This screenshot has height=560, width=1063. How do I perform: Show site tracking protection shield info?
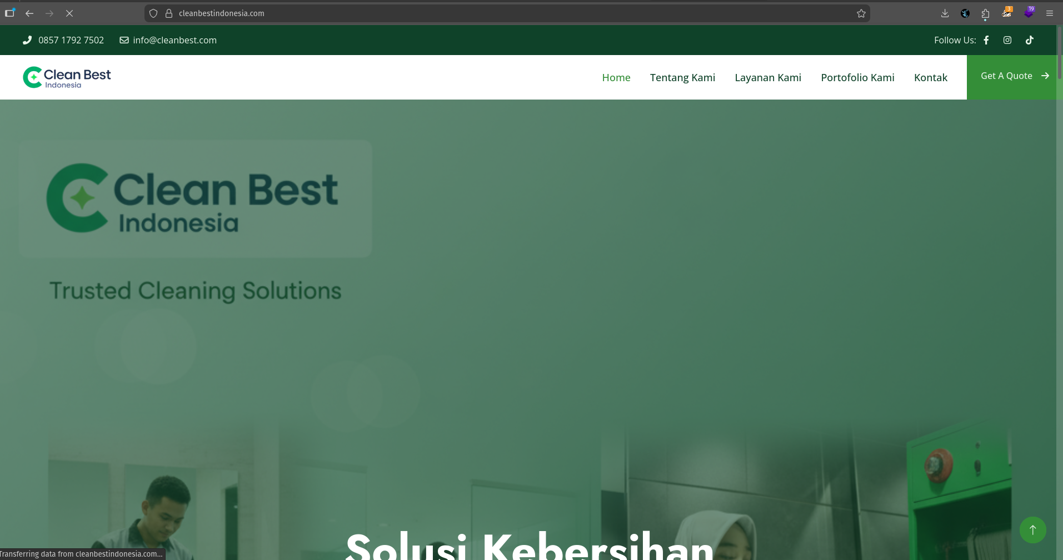point(153,13)
